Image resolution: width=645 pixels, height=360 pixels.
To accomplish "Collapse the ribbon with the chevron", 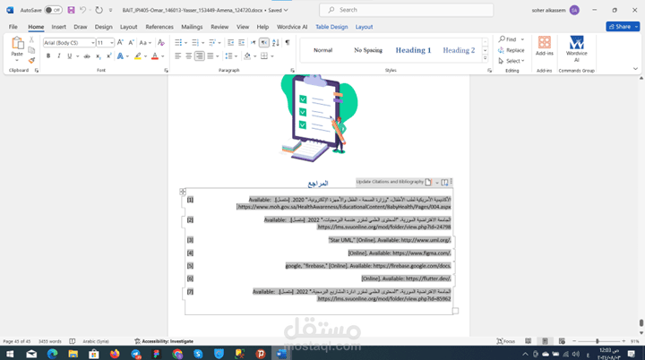I will 635,69.
